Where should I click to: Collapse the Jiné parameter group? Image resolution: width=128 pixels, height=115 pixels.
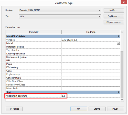pyautogui.click(x=118, y=92)
